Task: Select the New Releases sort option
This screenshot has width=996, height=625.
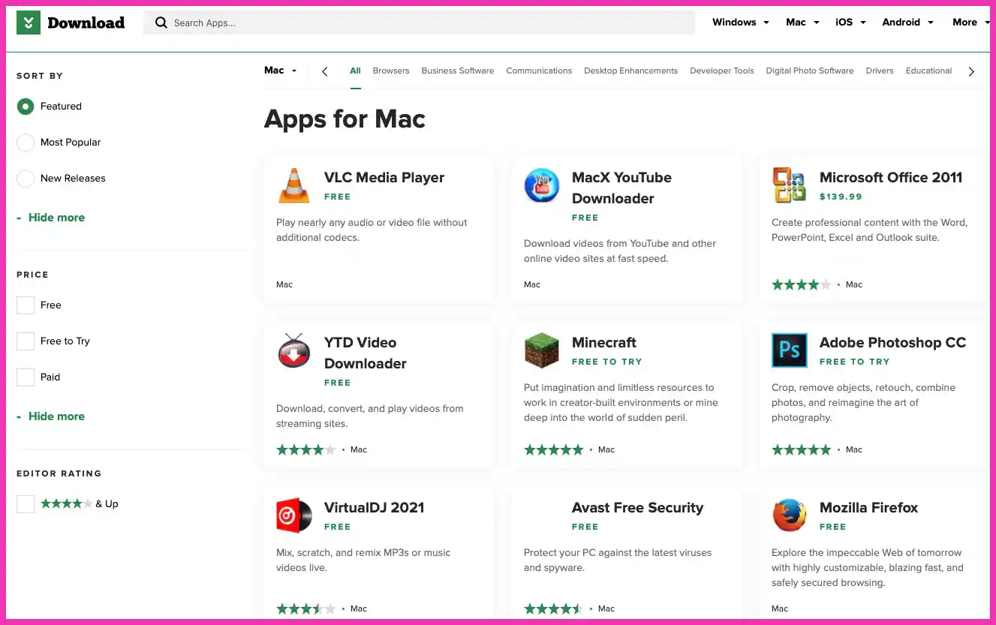Action: click(26, 179)
